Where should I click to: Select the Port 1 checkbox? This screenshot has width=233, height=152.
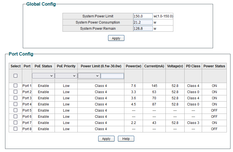(x=15, y=86)
